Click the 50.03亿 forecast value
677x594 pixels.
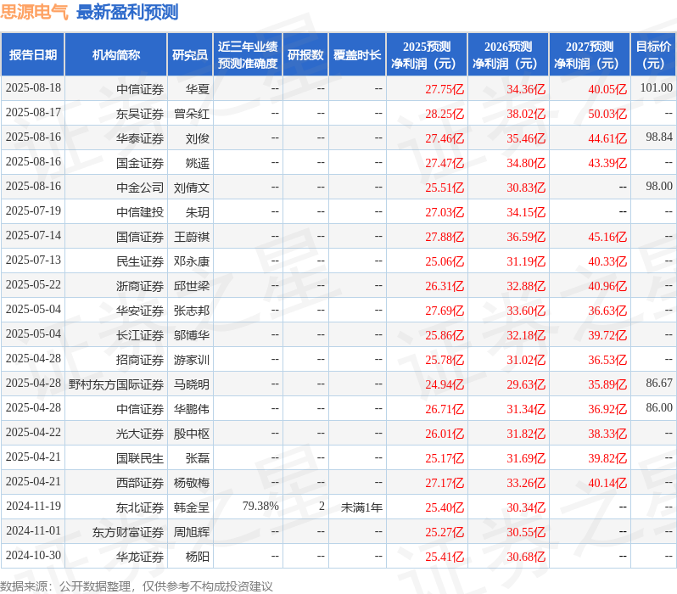(607, 114)
